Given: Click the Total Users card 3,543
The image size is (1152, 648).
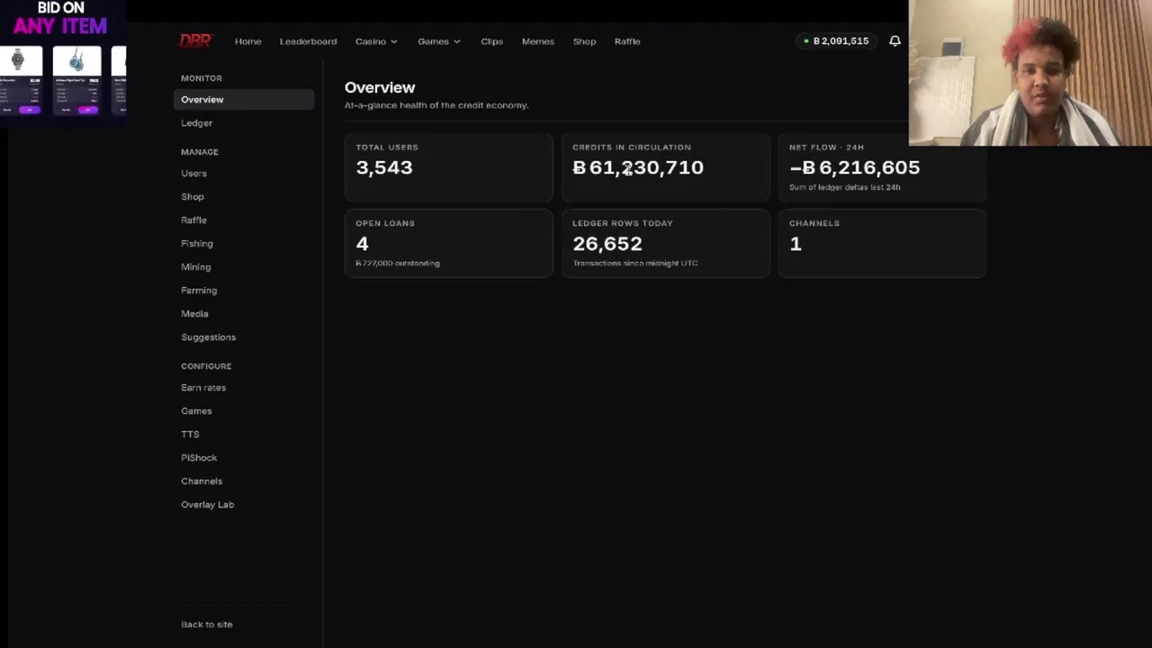Looking at the screenshot, I should (x=448, y=167).
